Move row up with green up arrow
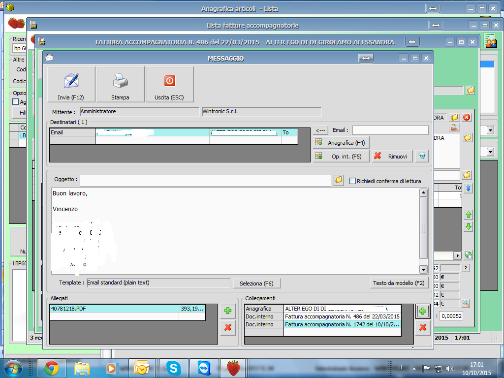 [x=469, y=215]
